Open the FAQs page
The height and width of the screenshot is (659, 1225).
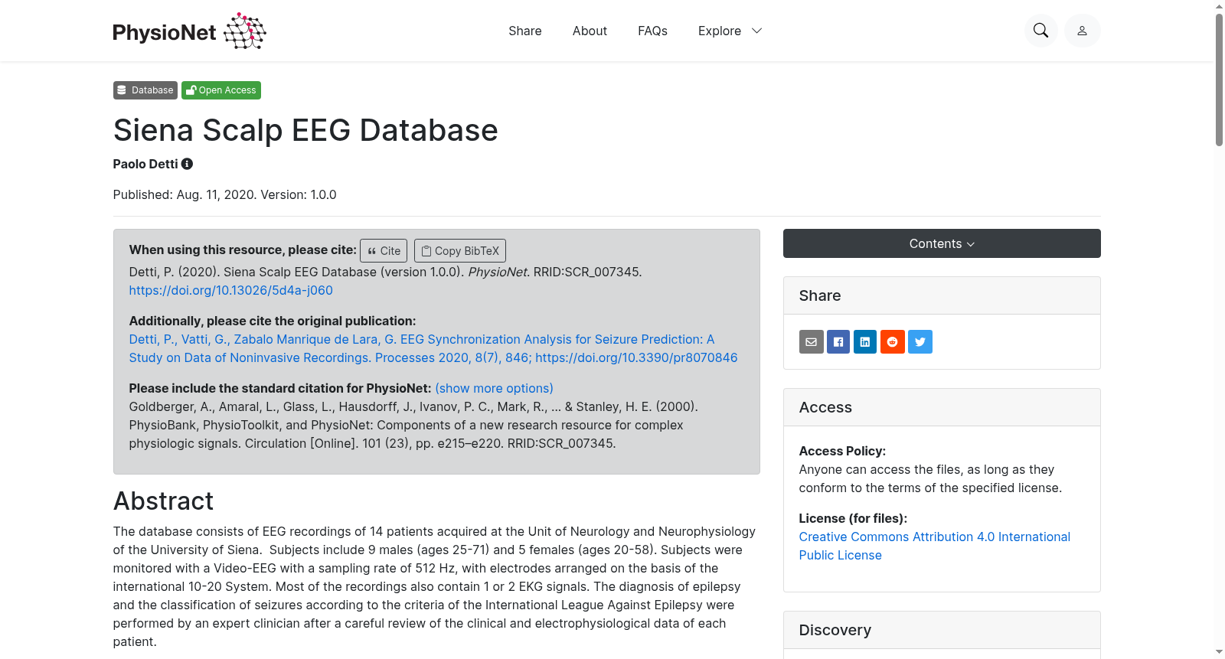coord(652,31)
